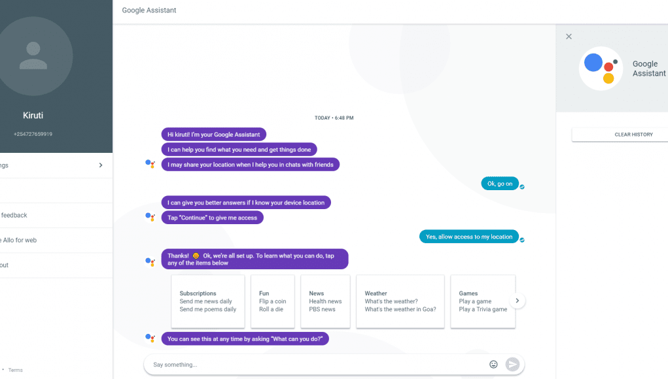Click the large Google Assistant logo
The width and height of the screenshot is (668, 379).
click(x=601, y=69)
